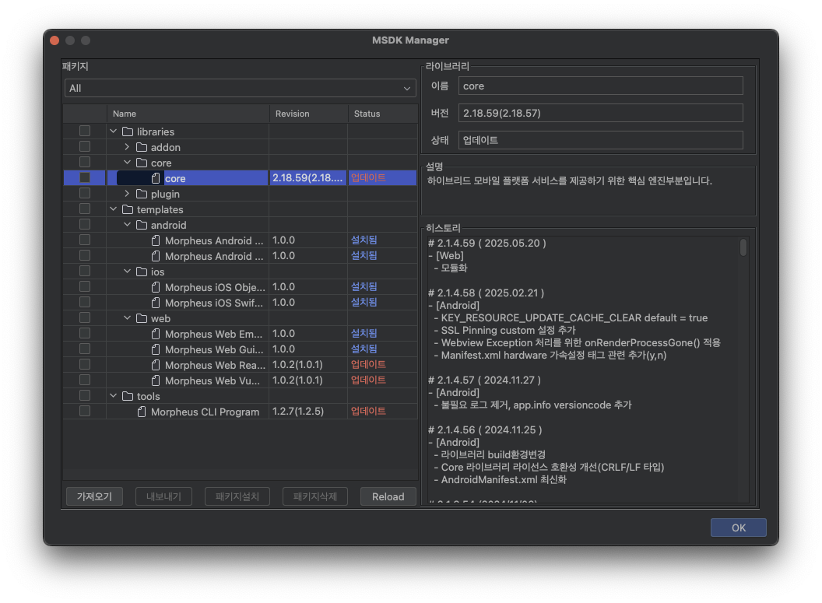Click the addon folder icon

(x=142, y=147)
